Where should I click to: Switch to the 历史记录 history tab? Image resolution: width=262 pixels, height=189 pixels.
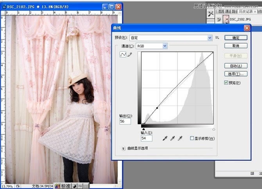[246, 11]
